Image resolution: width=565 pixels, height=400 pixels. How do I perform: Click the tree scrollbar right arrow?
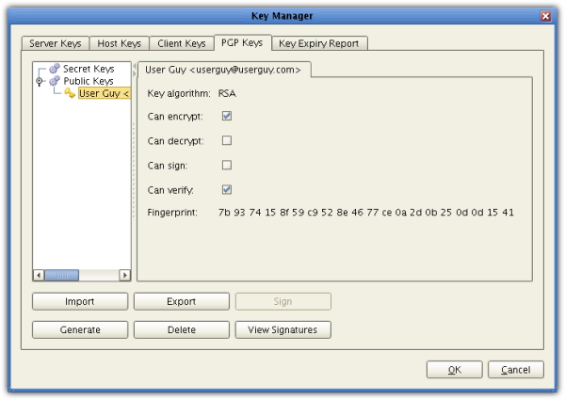click(x=124, y=275)
